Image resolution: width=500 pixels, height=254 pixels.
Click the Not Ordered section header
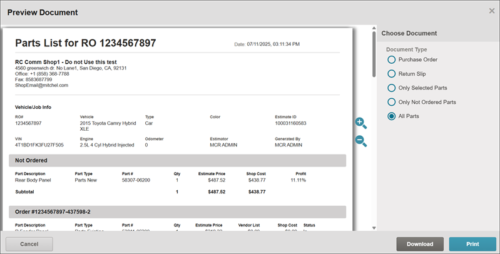(177, 161)
